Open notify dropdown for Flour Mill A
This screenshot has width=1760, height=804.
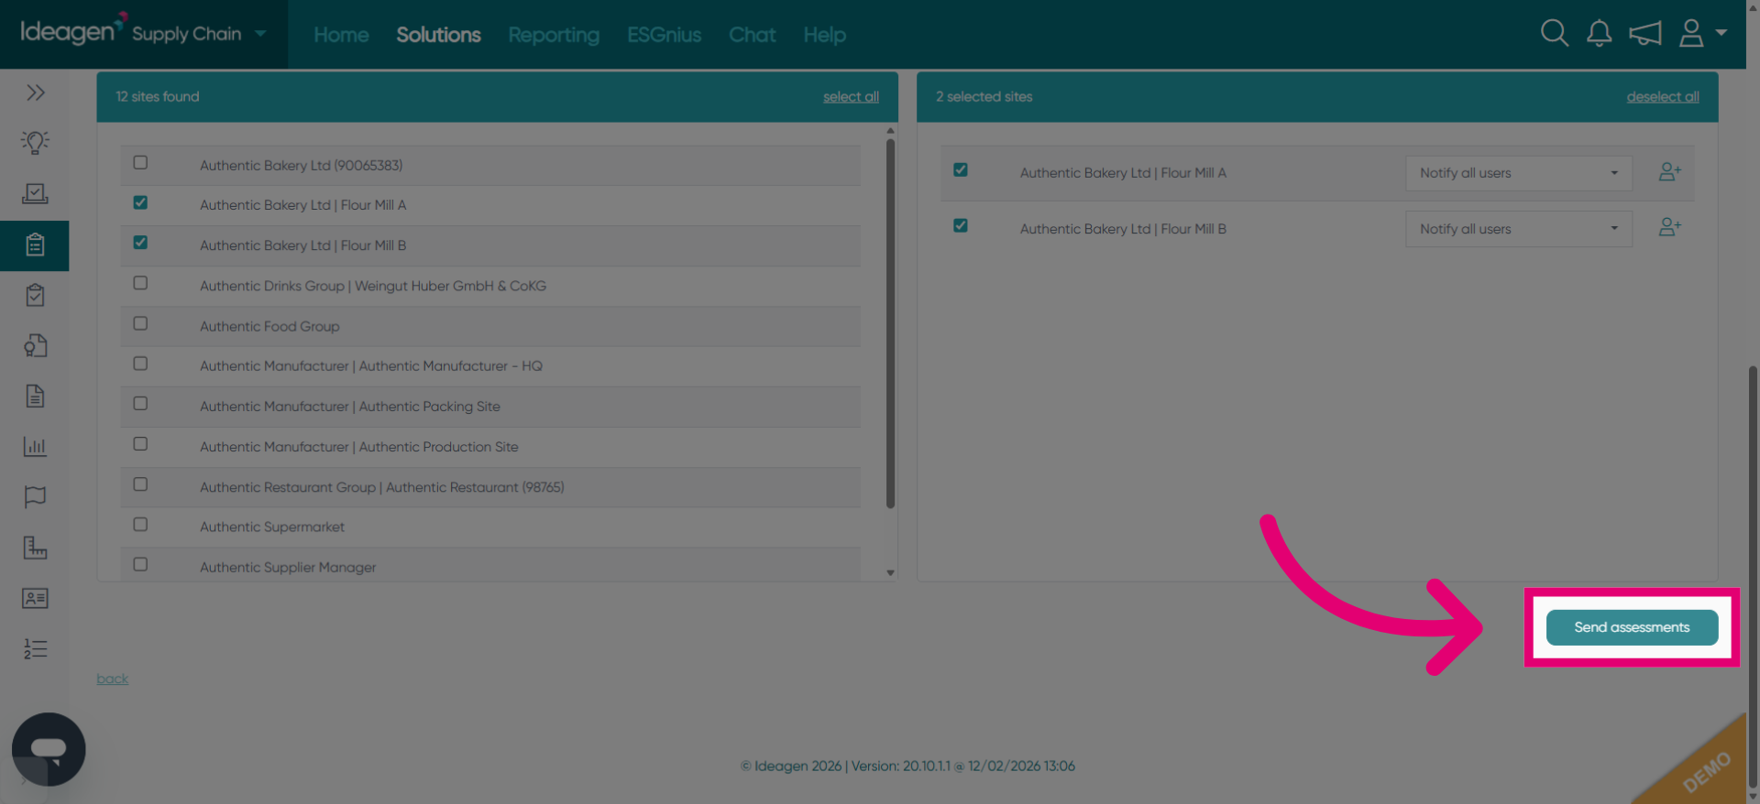click(x=1519, y=173)
